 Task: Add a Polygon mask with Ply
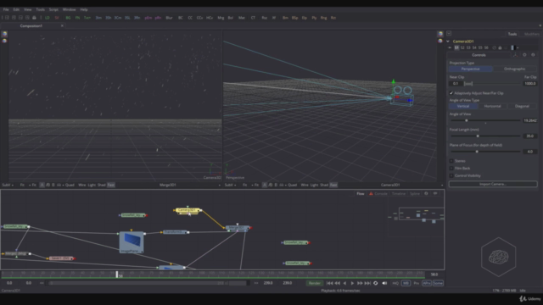point(314,18)
